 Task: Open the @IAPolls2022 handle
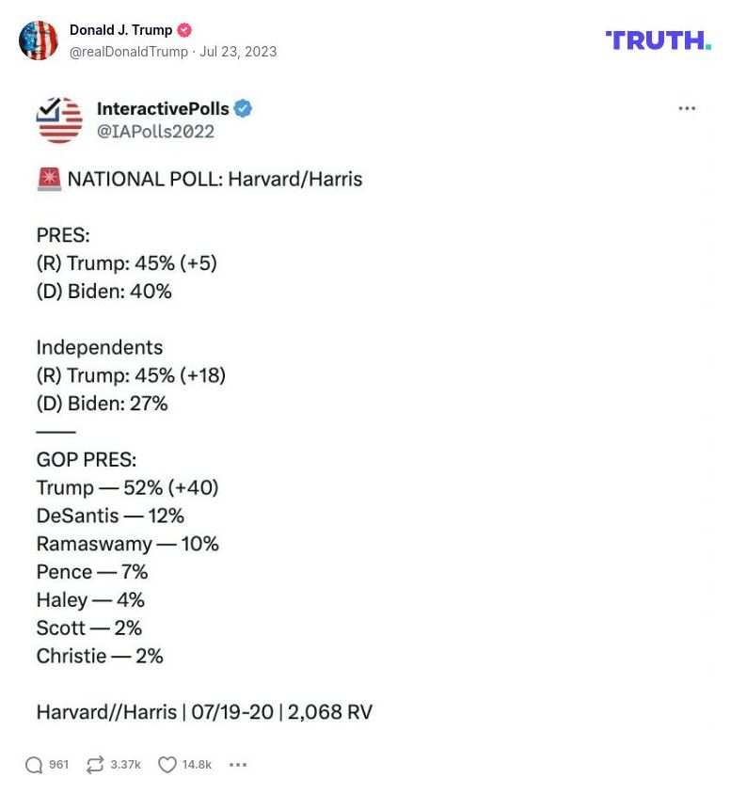155,132
